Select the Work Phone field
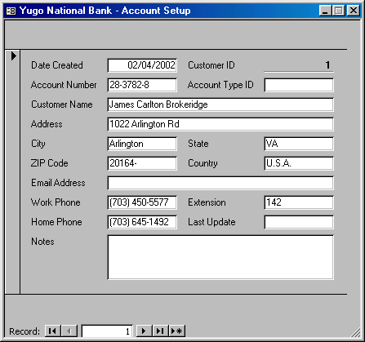The width and height of the screenshot is (365, 342). [142, 202]
